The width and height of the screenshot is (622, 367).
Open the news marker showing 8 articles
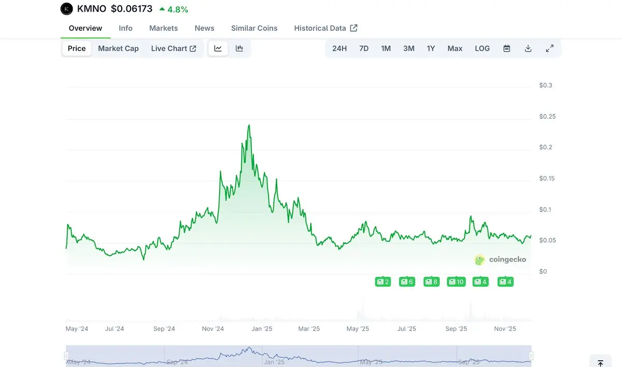pos(431,282)
